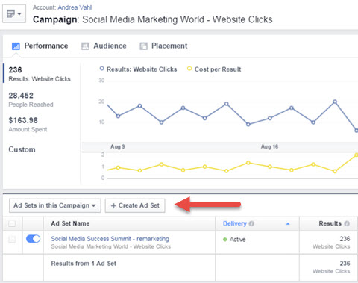Viewport: 358px width, 283px height.
Task: Click the Audience tab people icon
Action: (85, 46)
